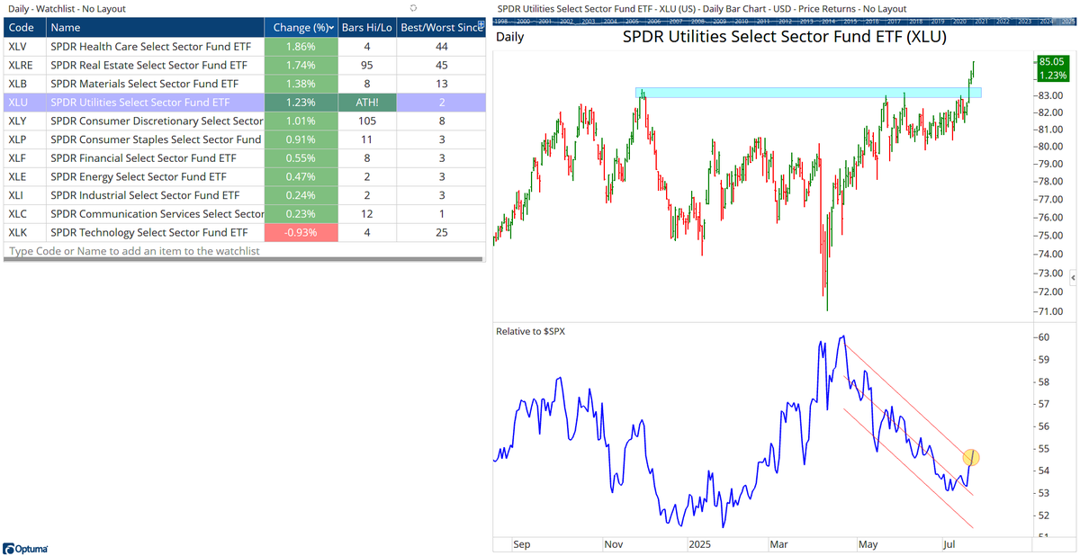This screenshot has width=1080, height=556.
Task: Sort by Bars Hi/Lo column header
Action: pos(365,28)
